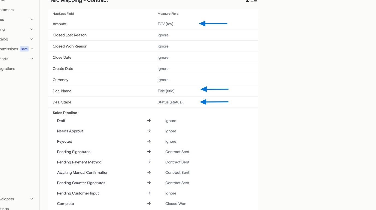The width and height of the screenshot is (376, 210).
Task: Click the "Sales Pipeline" heading
Action: point(65,113)
